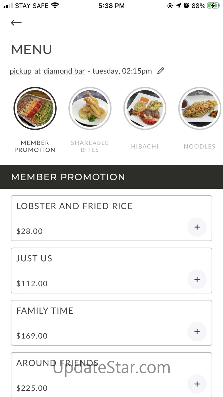Tap the pencil edit order icon

(161, 71)
